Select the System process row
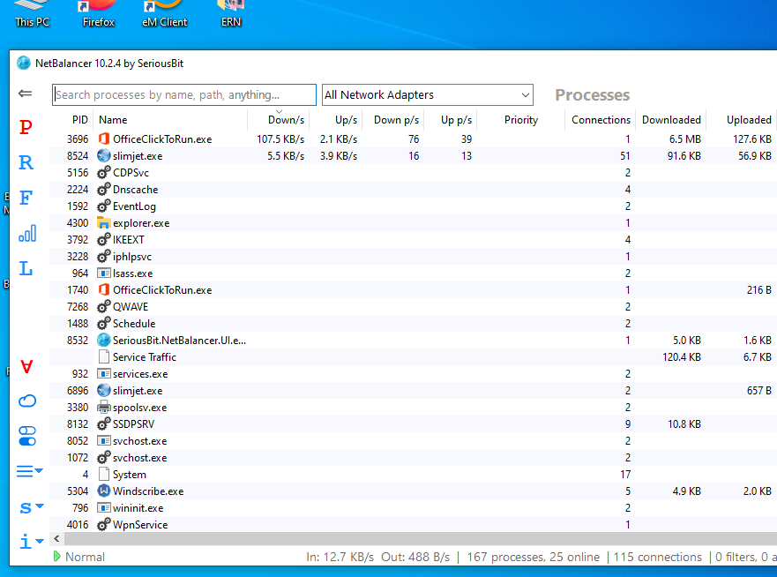This screenshot has width=777, height=577. pyautogui.click(x=413, y=475)
